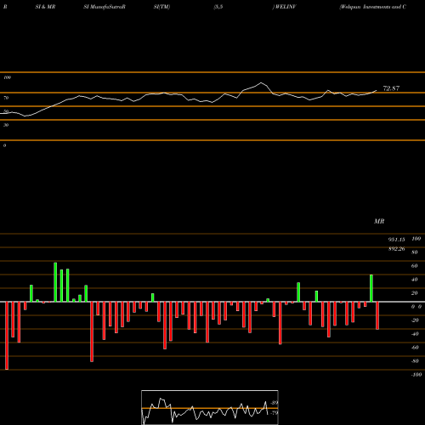The height and width of the screenshot is (425, 425).
Task: Click the Welspan Investments title text
Action: 373,7
